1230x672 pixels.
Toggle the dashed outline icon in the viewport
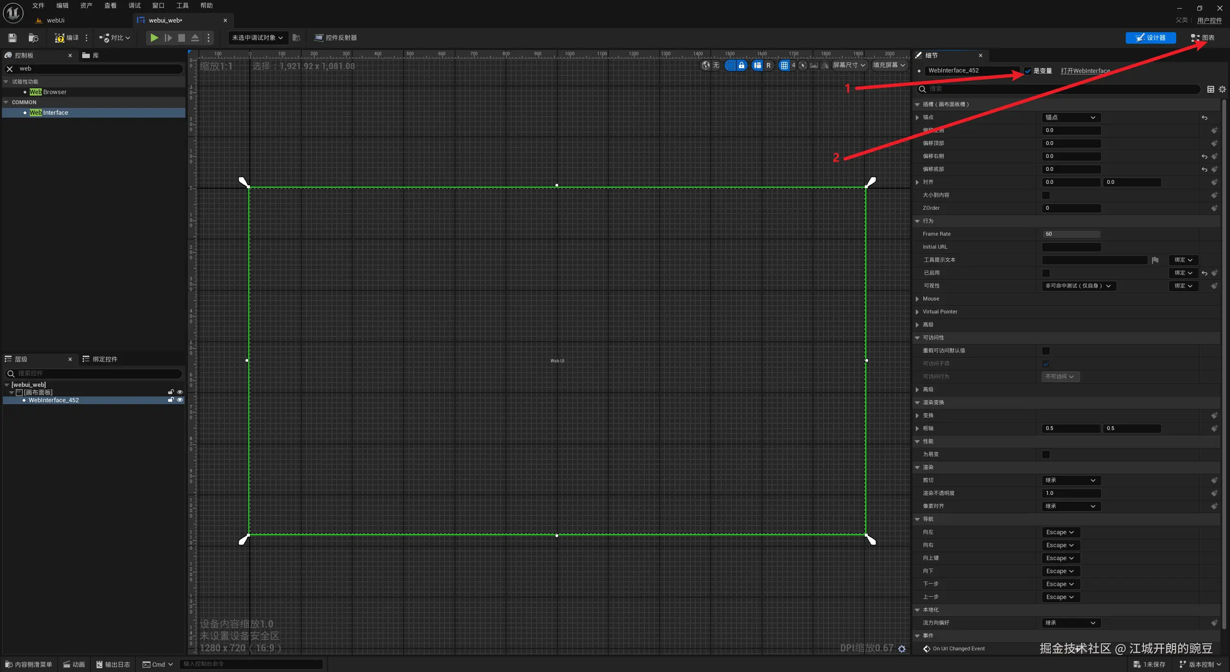tap(730, 65)
